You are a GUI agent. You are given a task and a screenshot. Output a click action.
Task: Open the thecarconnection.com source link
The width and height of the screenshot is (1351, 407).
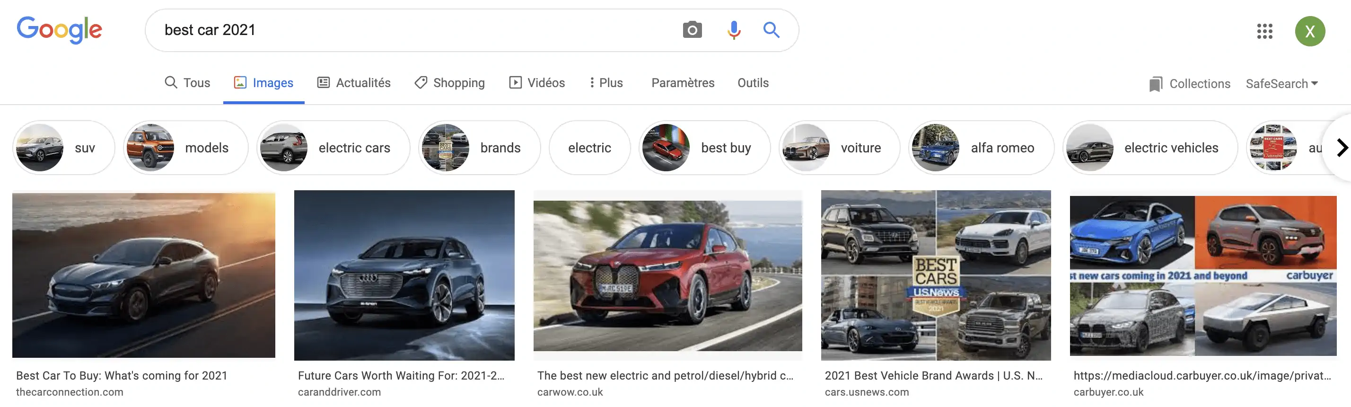point(70,392)
